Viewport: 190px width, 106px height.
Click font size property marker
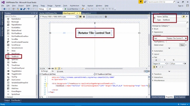click(185, 64)
